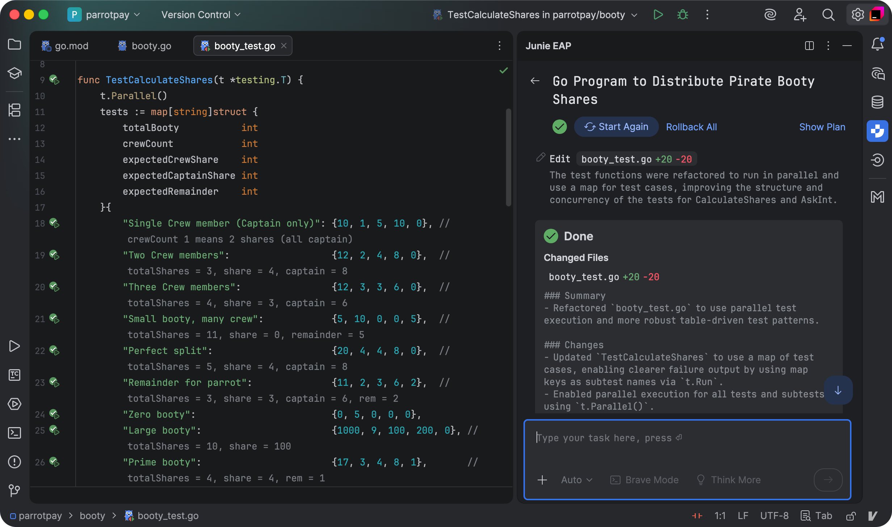Screen dimensions: 892x527
Task: Enable Think More option
Action: (729, 480)
